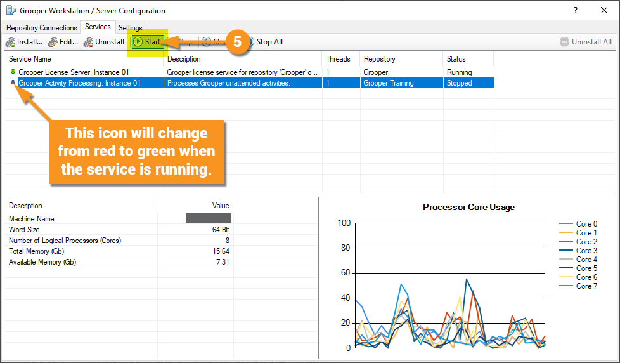This screenshot has width=620, height=363.
Task: Click the Grooper Workstation title bar icon
Action: coord(11,10)
